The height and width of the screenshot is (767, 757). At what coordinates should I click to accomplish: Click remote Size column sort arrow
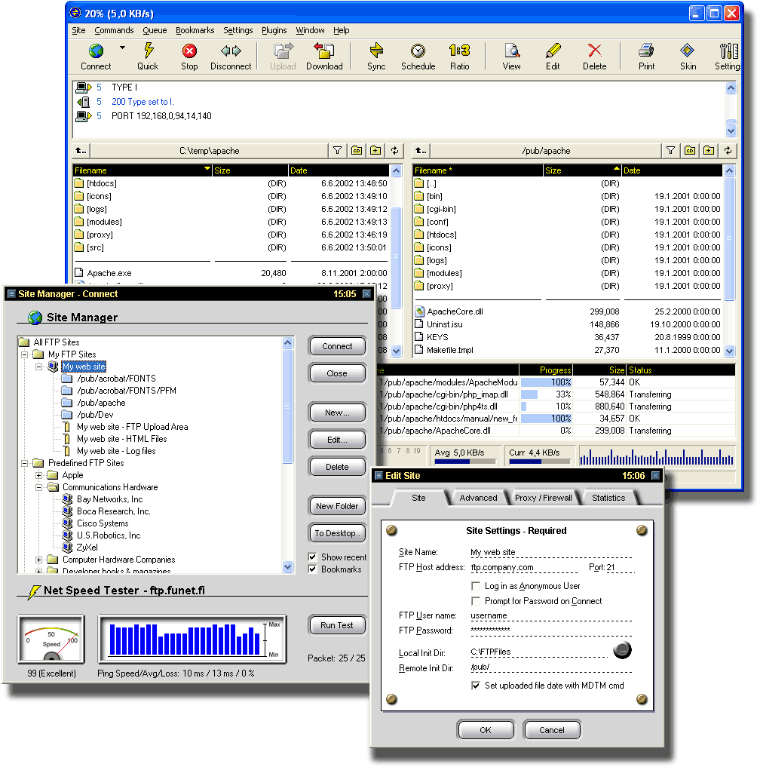coord(617,169)
